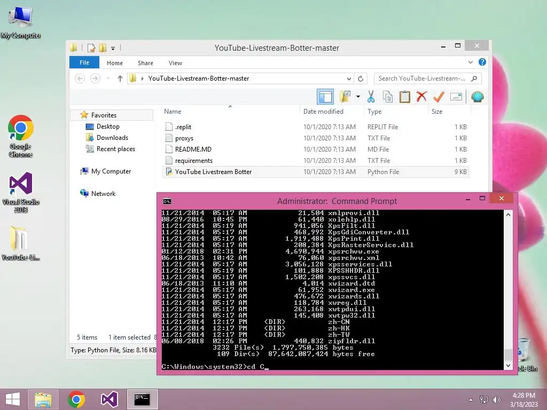Click Visual Studio icon on the taskbar

pos(109,399)
